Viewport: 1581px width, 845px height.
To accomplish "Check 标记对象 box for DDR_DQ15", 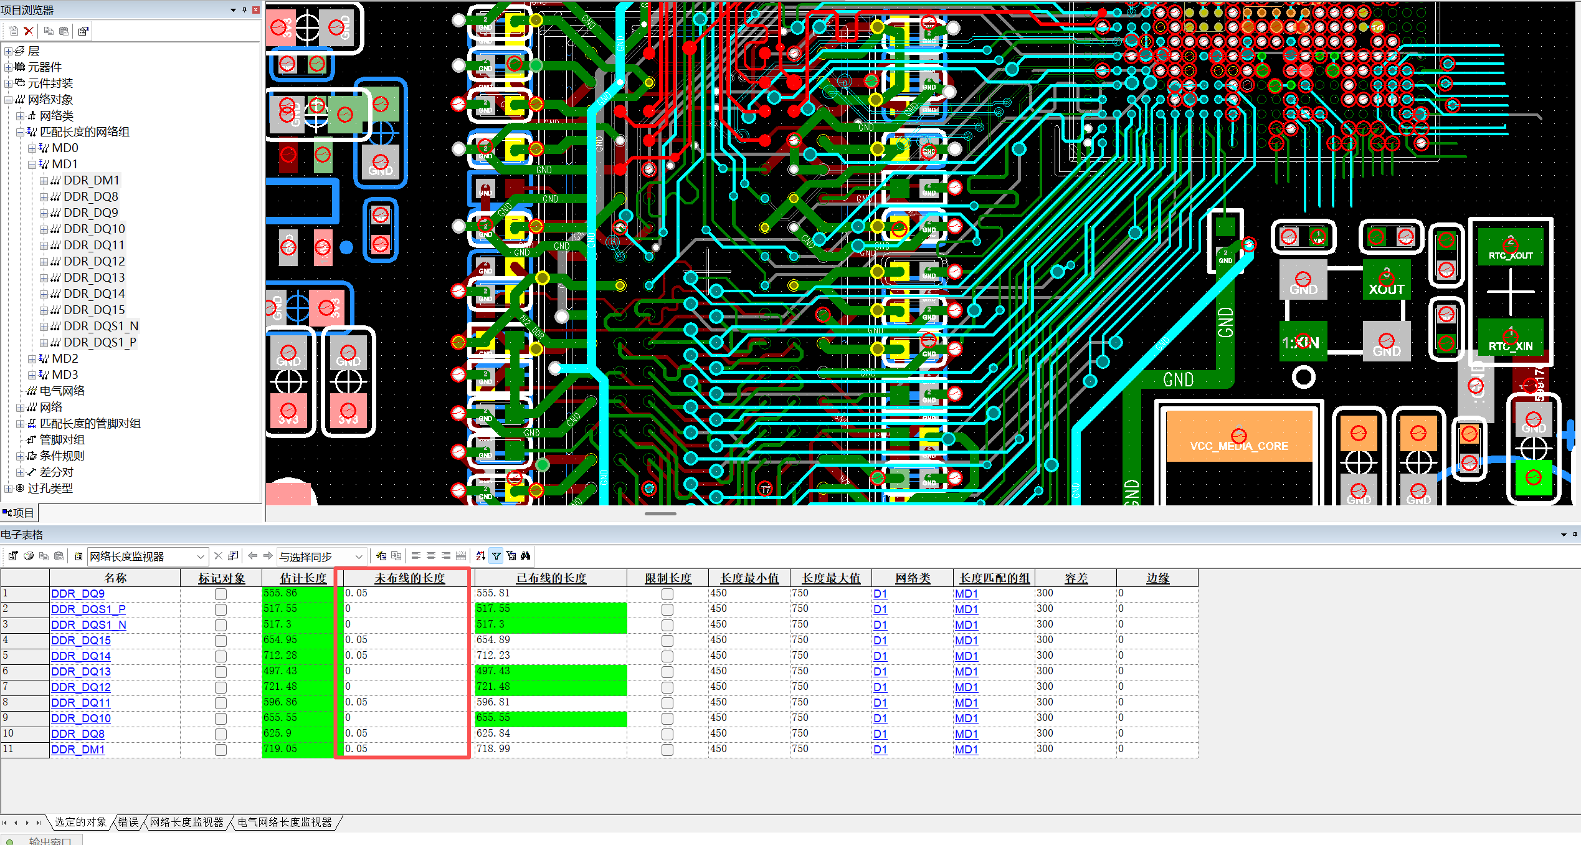I will 221,641.
